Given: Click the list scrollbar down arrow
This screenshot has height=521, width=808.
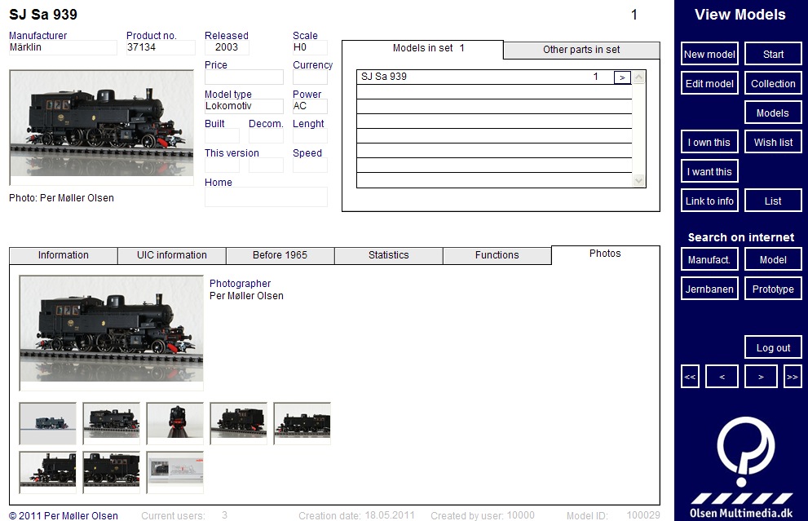Looking at the screenshot, I should point(639,180).
